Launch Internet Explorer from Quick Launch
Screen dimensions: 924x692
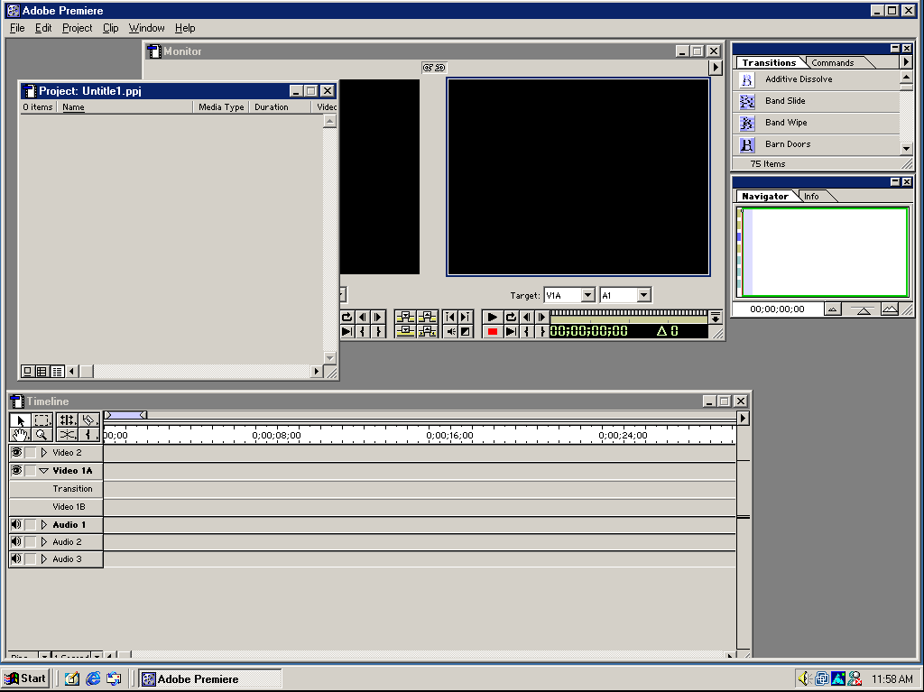click(93, 679)
